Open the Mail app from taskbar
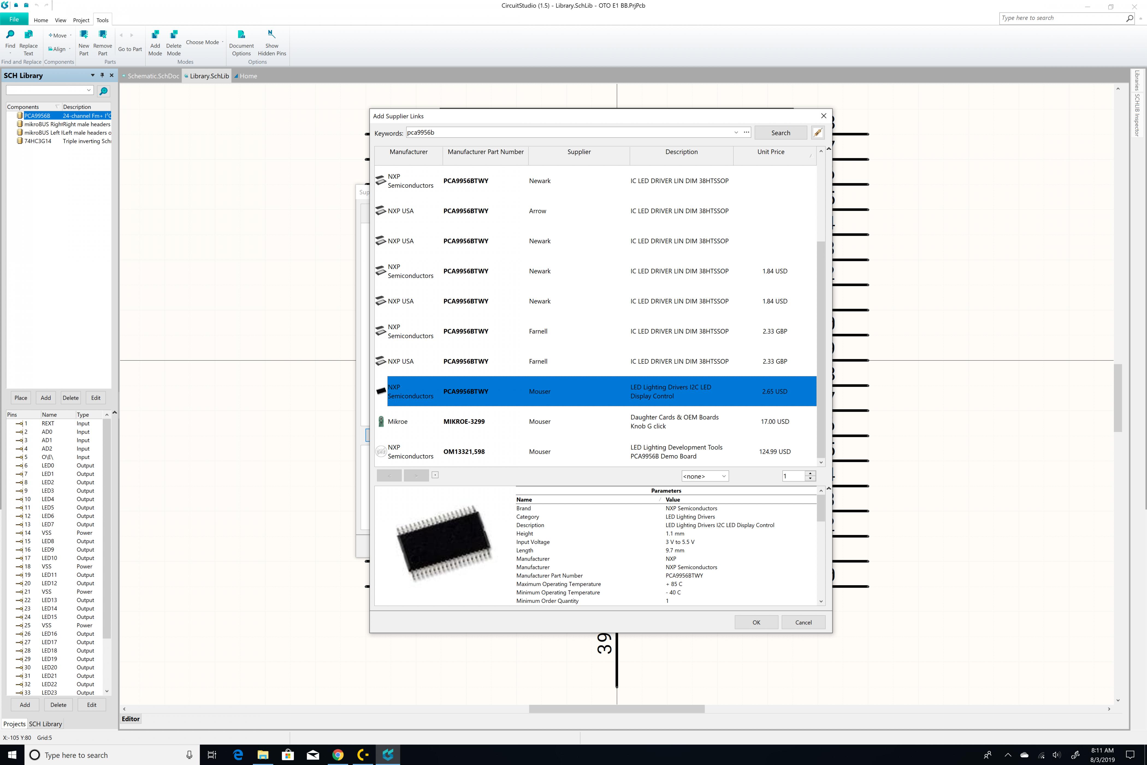The width and height of the screenshot is (1147, 765). click(313, 755)
